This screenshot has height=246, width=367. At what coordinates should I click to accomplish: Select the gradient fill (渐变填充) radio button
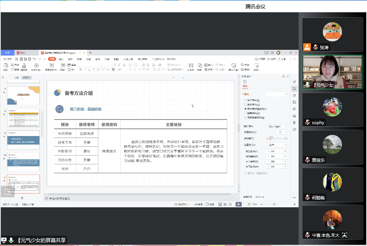point(246,104)
